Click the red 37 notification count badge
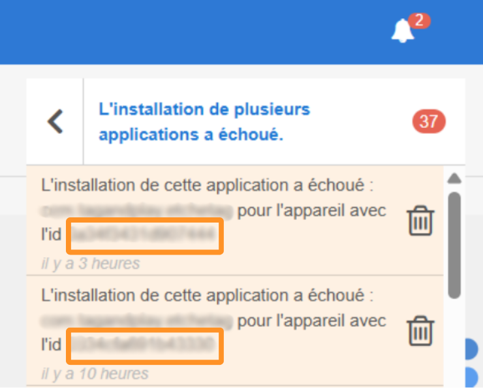This screenshot has height=389, width=483. click(429, 121)
